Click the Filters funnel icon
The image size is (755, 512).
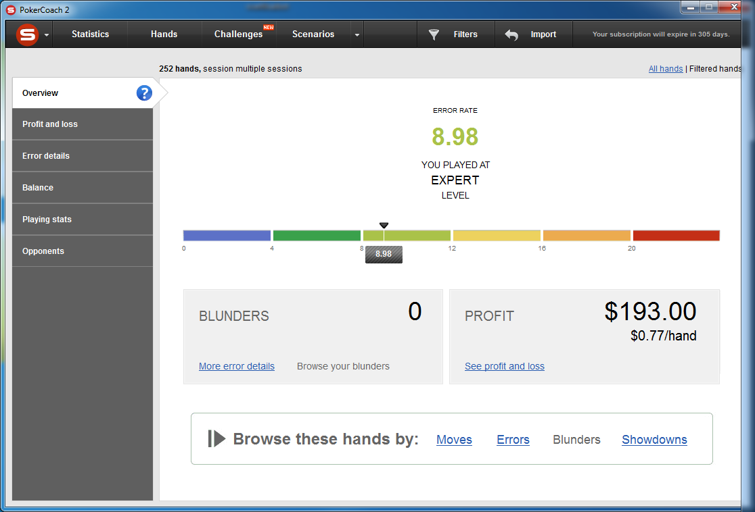click(x=434, y=34)
